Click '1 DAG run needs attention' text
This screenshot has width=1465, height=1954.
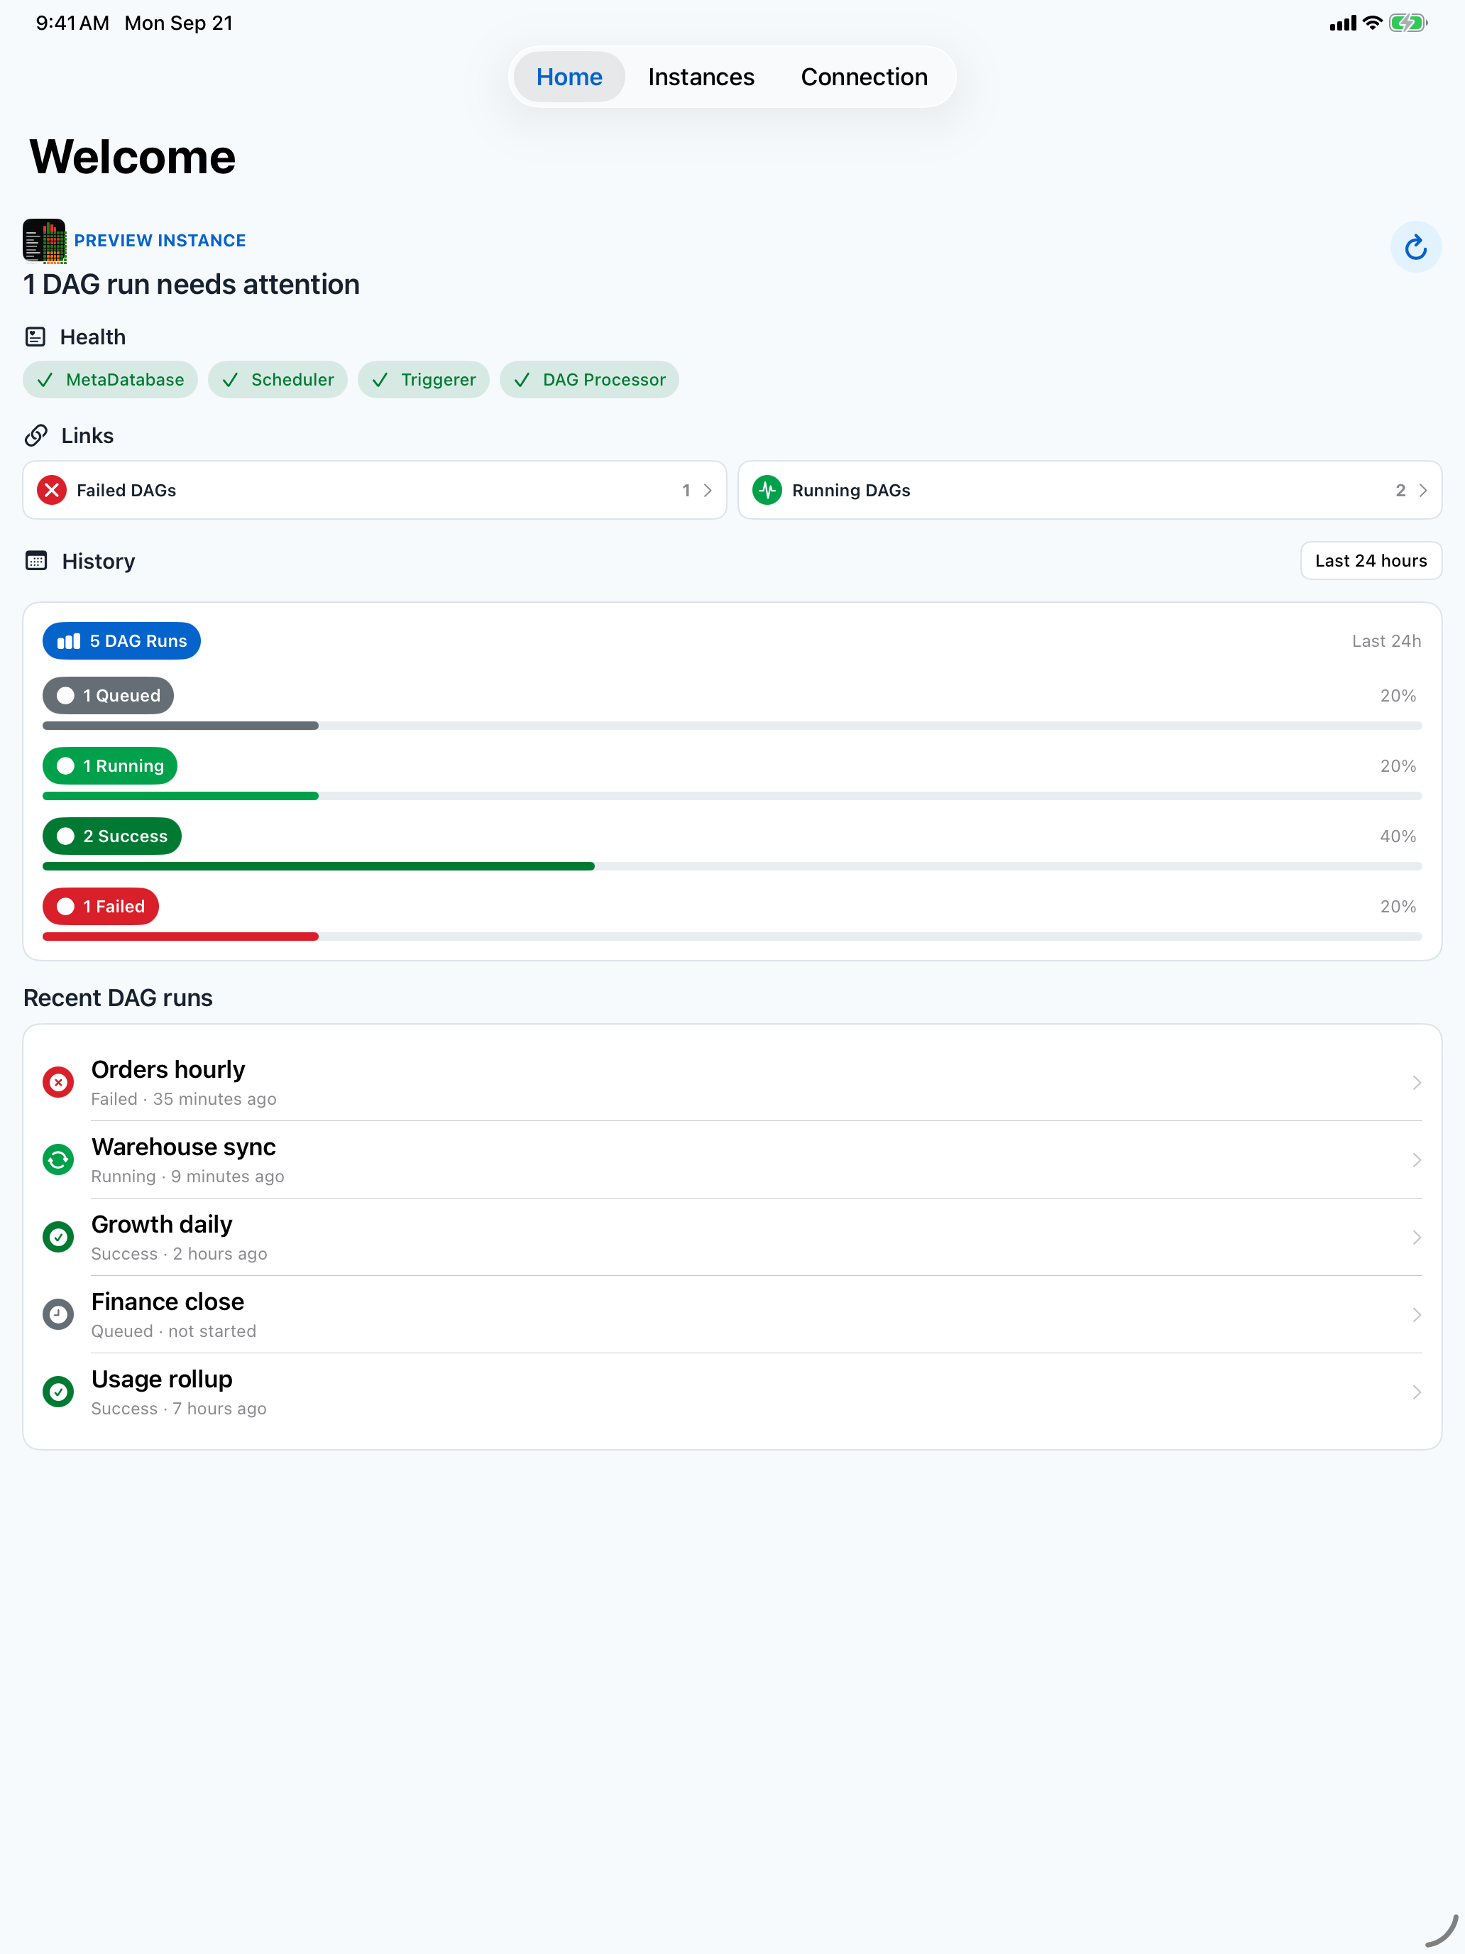192,285
